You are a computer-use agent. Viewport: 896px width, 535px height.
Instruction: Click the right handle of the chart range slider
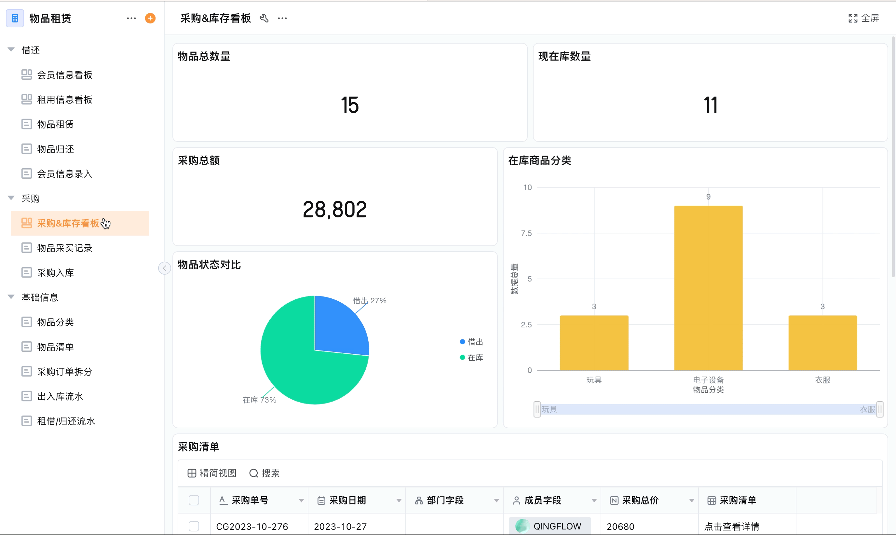coord(880,409)
